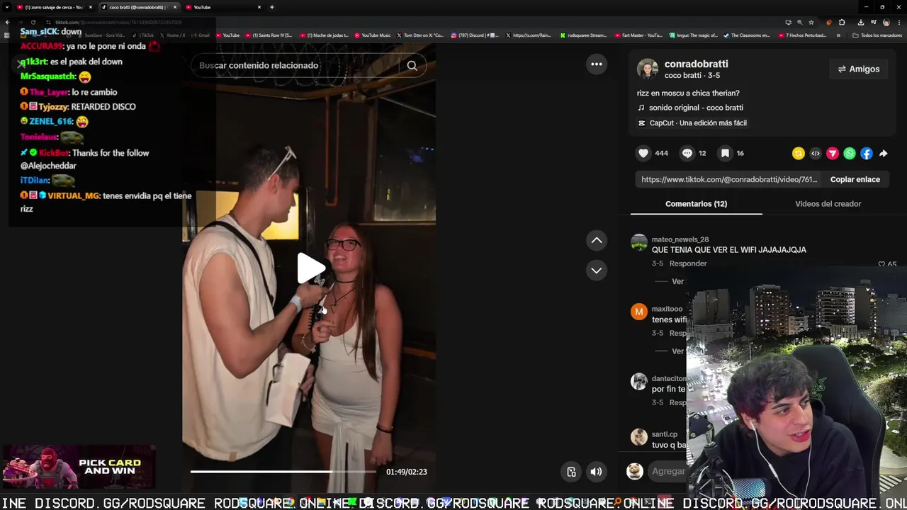
Task: Open 'rodsquaree Stream...' bookmark
Action: pyautogui.click(x=583, y=35)
